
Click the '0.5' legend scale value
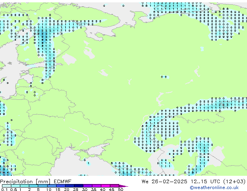(x=14, y=189)
